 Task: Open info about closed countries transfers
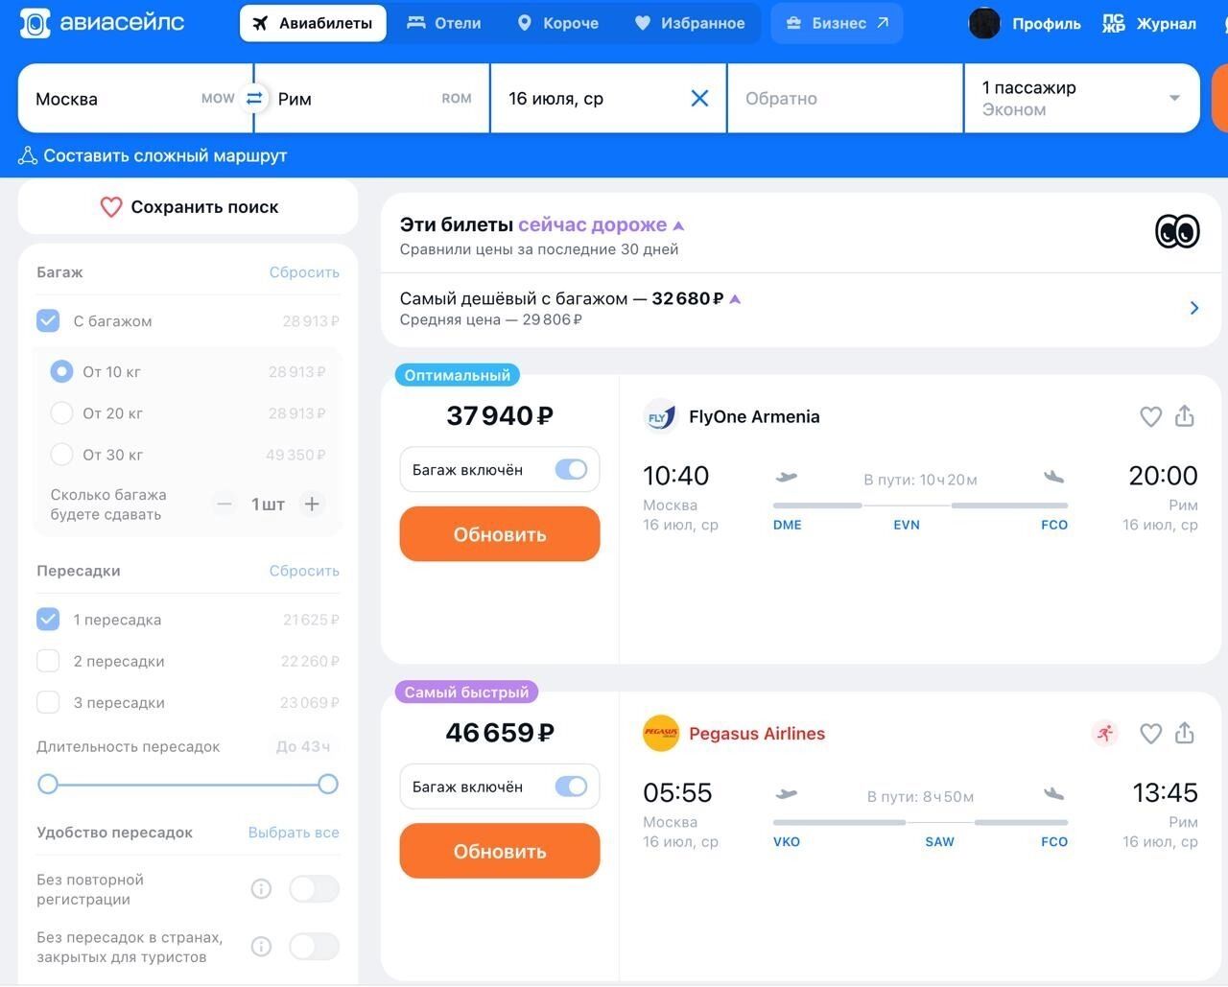261,947
